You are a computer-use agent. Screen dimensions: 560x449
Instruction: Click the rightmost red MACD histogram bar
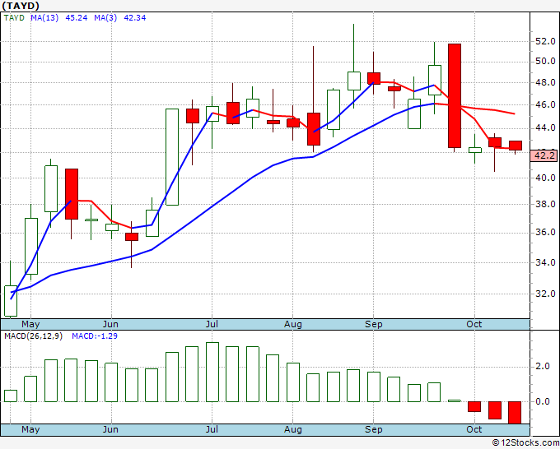515,413
